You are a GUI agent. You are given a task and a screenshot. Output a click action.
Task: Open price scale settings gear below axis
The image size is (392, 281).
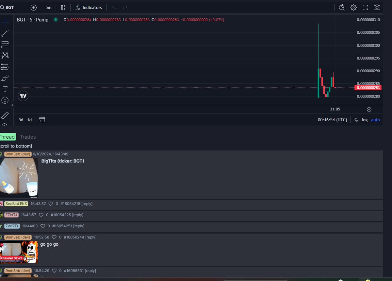pos(369,110)
